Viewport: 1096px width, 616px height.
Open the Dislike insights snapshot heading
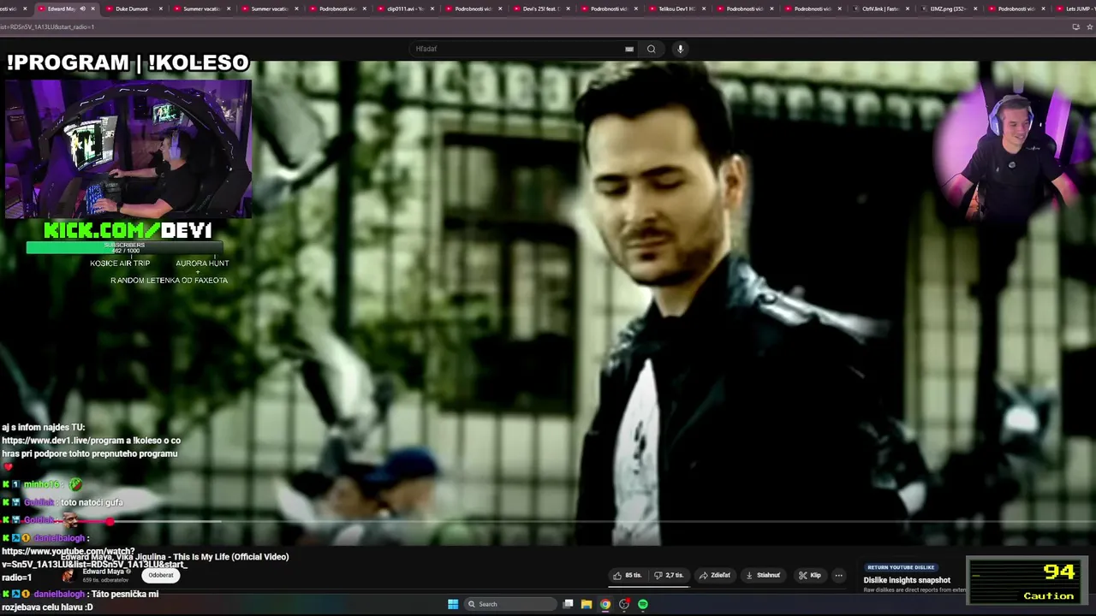click(907, 580)
